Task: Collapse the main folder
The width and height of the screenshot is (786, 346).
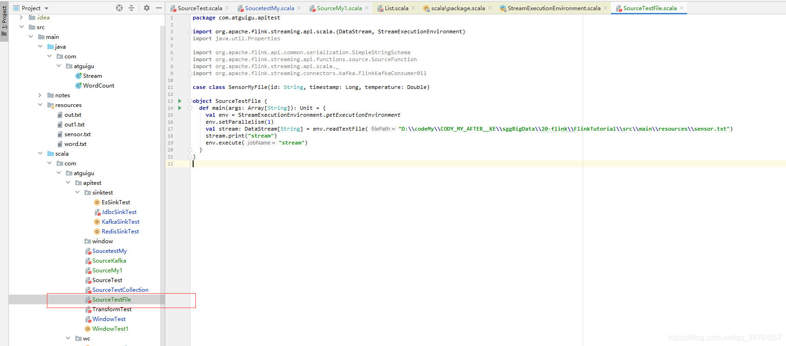Action: 31,37
